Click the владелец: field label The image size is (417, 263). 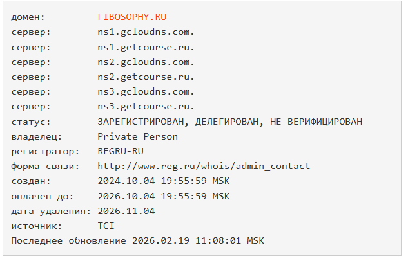pos(36,136)
